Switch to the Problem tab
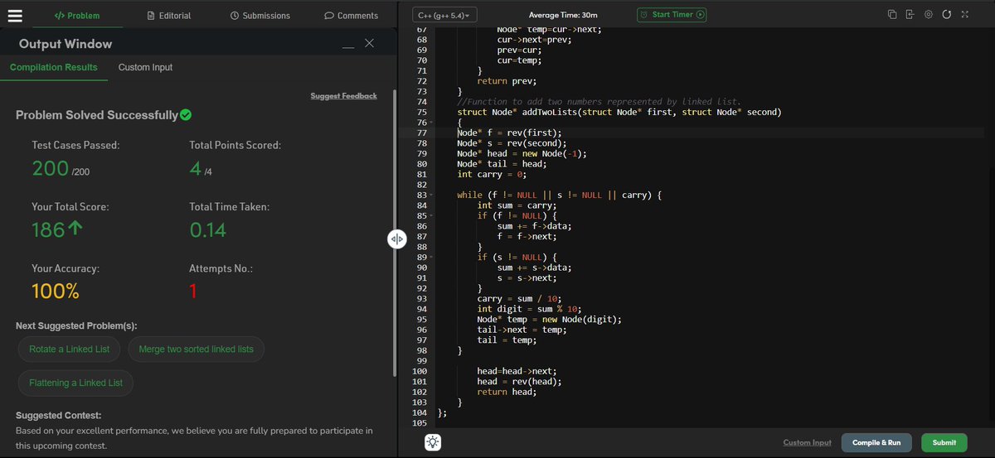Image resolution: width=995 pixels, height=458 pixels. tap(77, 16)
